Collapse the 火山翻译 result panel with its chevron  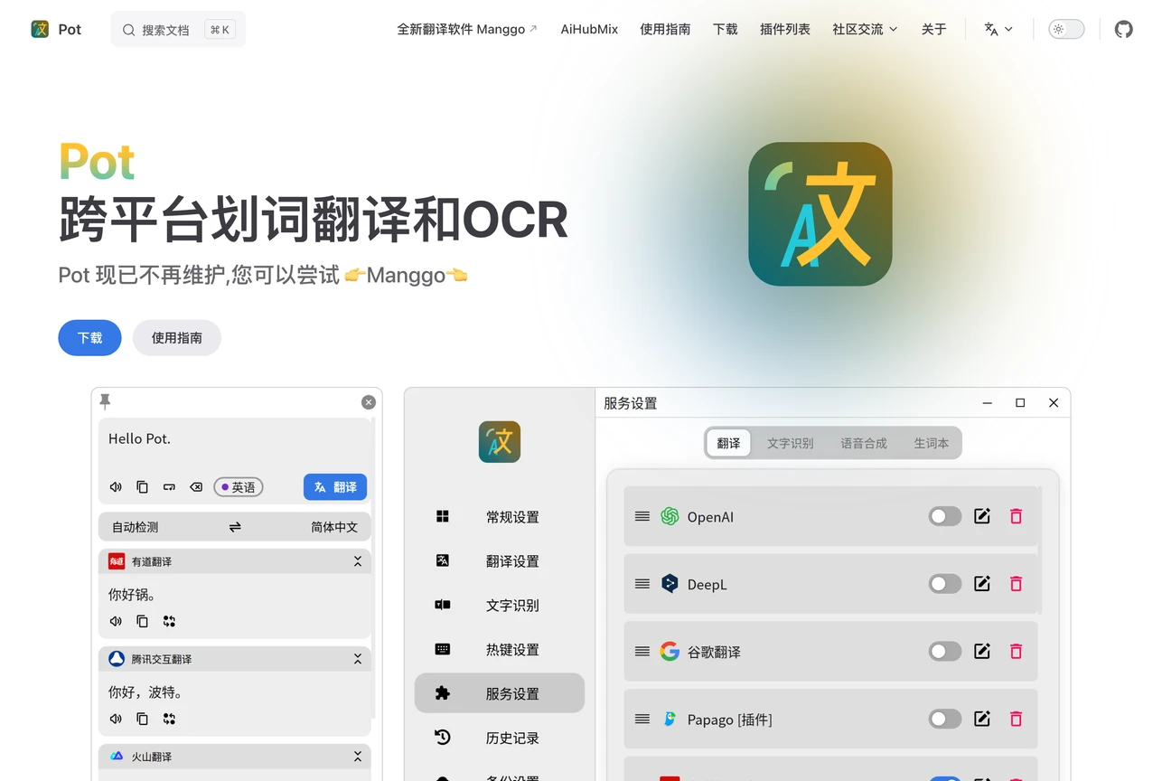pyautogui.click(x=358, y=757)
